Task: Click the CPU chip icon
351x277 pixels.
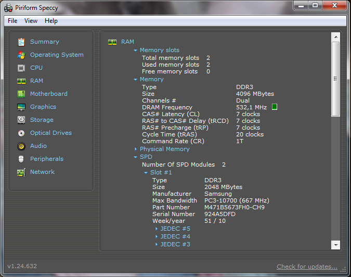Action: click(21, 68)
